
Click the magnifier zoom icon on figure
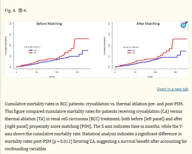pos(184,25)
